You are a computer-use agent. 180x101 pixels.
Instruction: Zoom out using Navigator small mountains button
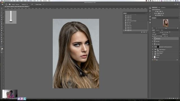[x=156, y=28]
